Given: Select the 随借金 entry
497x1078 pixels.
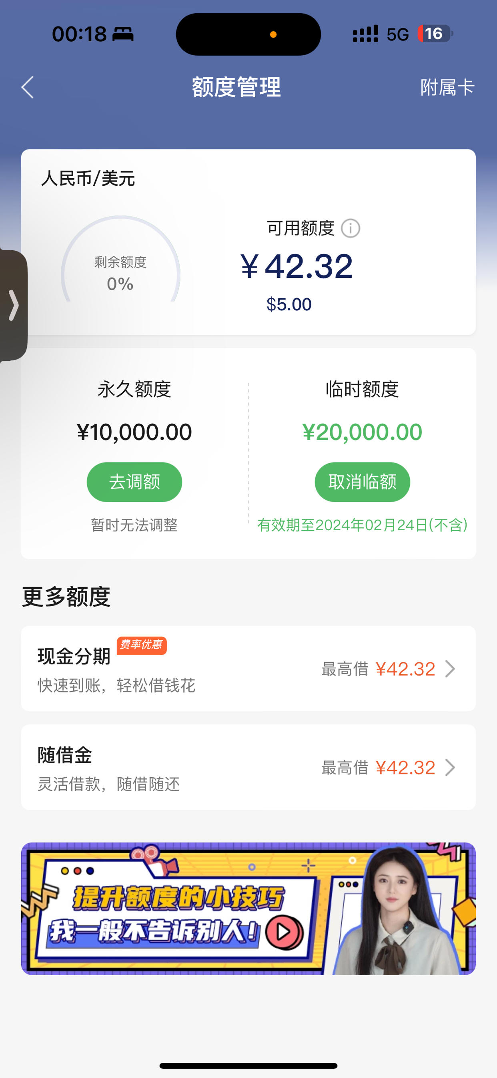Looking at the screenshot, I should coord(248,768).
